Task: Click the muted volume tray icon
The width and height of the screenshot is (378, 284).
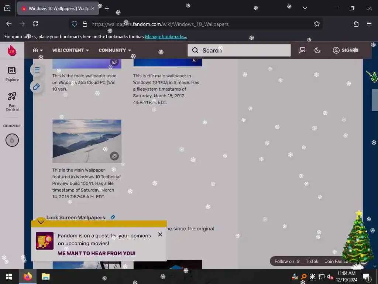Action: pos(330,277)
